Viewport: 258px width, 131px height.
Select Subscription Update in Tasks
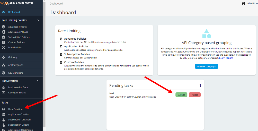[19, 125]
